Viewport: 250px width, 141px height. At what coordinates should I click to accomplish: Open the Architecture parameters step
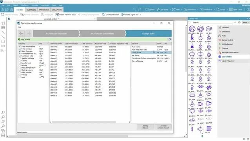tap(102, 34)
